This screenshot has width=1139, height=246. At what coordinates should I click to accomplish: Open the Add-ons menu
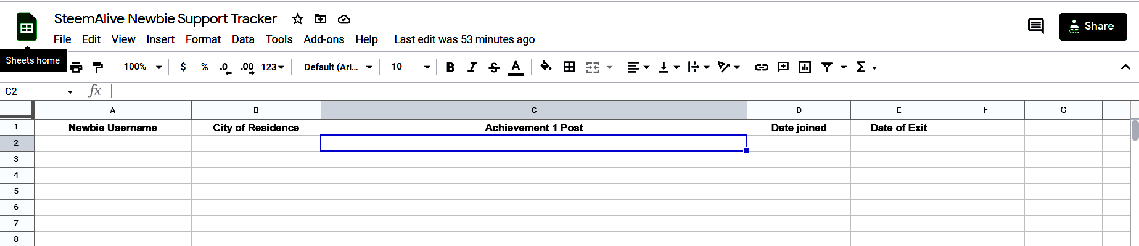pyautogui.click(x=324, y=39)
